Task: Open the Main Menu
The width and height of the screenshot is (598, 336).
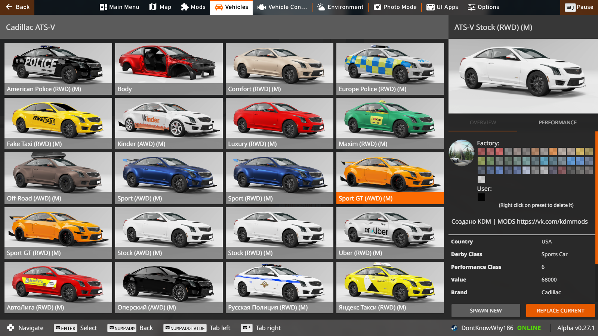Action: click(120, 7)
